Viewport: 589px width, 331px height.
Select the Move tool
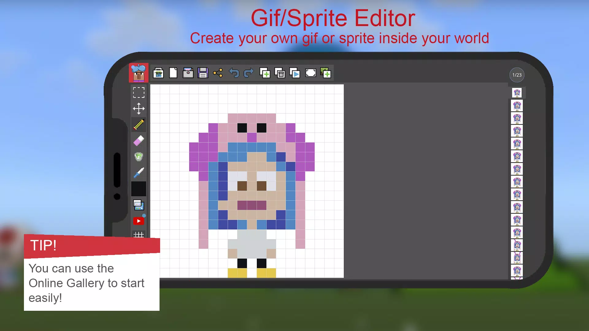click(x=139, y=108)
